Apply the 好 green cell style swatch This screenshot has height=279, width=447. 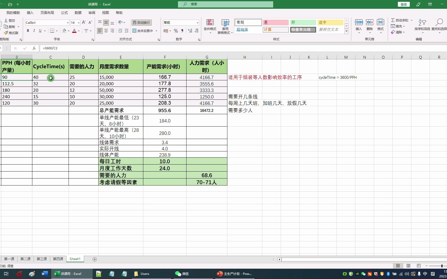tap(303, 22)
